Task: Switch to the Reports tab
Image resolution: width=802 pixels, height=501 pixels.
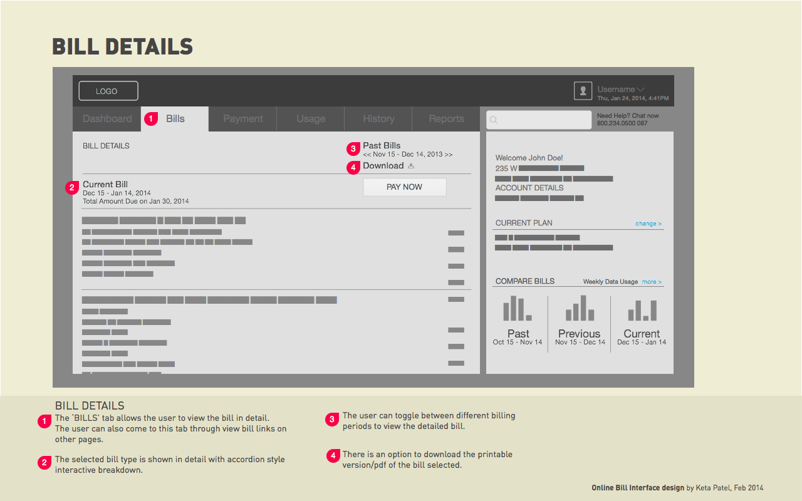Action: point(446,118)
